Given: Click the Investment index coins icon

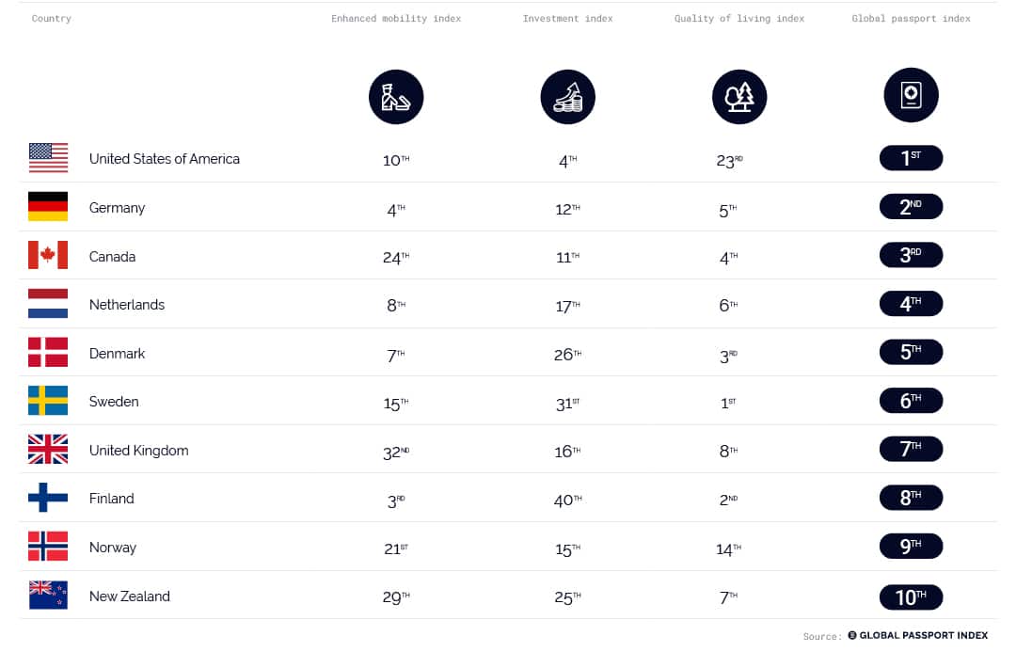Looking at the screenshot, I should [x=567, y=97].
